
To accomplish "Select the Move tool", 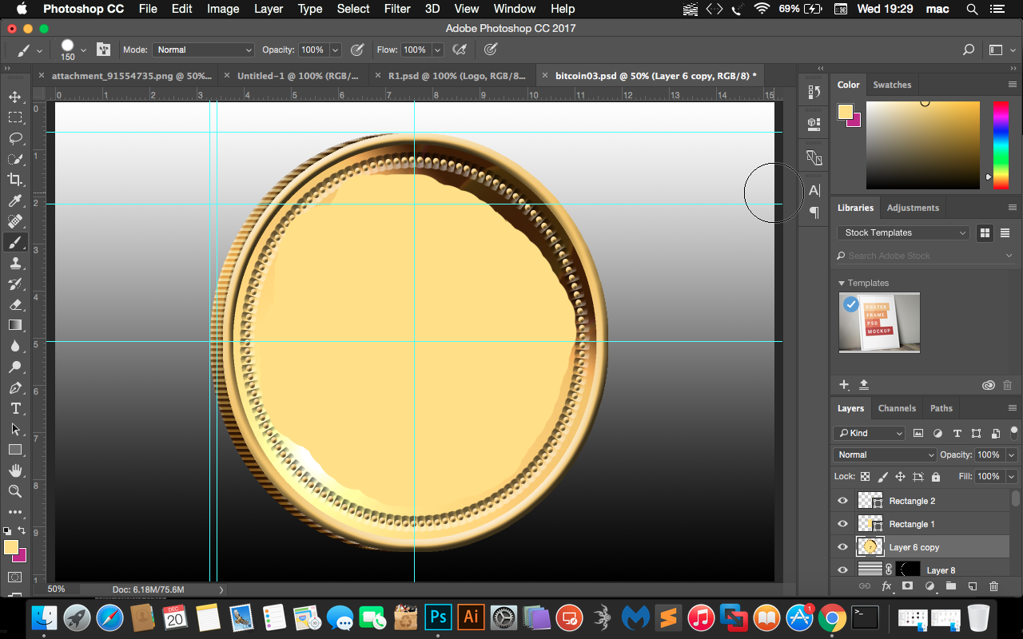I will (14, 97).
